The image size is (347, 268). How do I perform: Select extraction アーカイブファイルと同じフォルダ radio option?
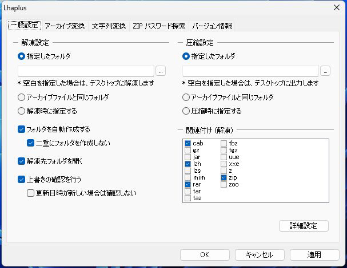point(22,97)
